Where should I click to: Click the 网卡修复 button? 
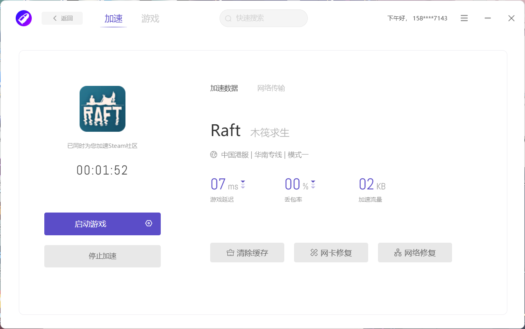tap(331, 253)
